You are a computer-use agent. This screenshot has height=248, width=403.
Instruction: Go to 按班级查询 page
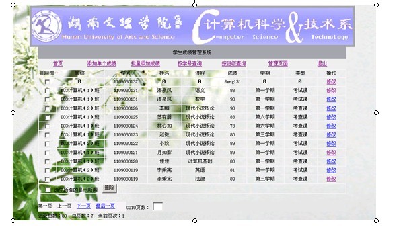click(x=234, y=63)
